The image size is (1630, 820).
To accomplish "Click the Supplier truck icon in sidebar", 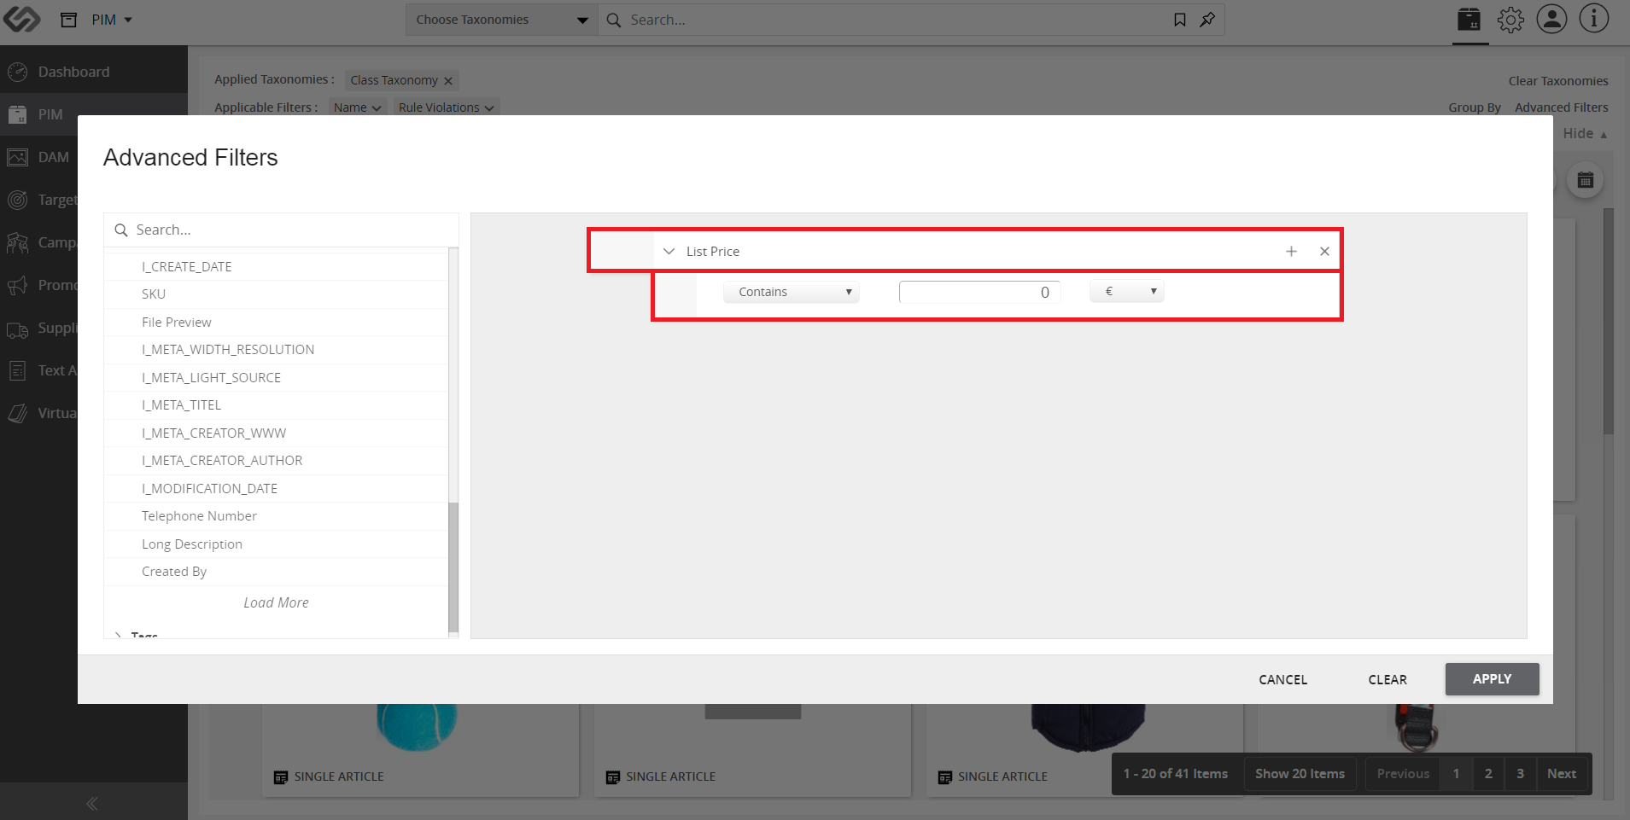I will [18, 329].
